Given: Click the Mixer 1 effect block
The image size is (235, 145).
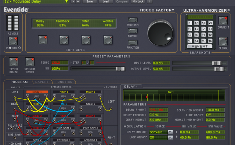Looking at the screenshot, I should tap(91, 92).
